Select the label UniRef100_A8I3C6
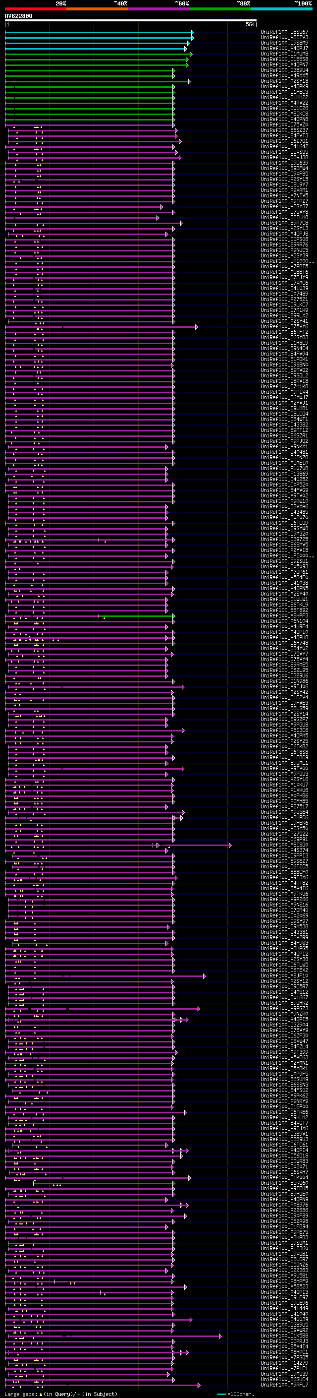Image resolution: width=317 pixels, height=1398 pixels. pyautogui.click(x=284, y=730)
